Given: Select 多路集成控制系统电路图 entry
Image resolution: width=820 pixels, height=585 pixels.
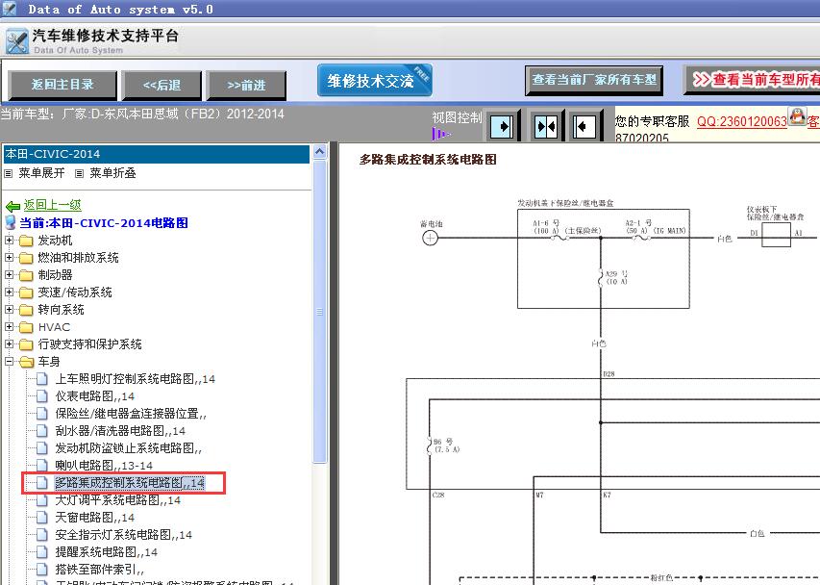Looking at the screenshot, I should [130, 482].
